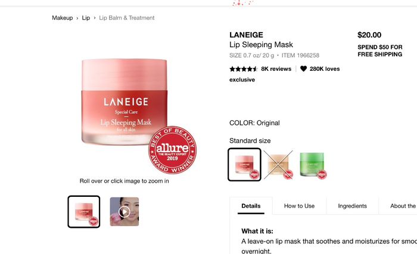Switch to the Ingredients tab

pos(352,206)
